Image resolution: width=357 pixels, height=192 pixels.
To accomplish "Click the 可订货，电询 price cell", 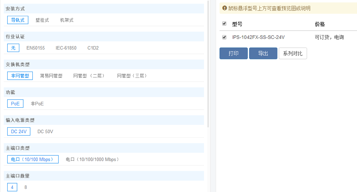I will tap(329, 37).
